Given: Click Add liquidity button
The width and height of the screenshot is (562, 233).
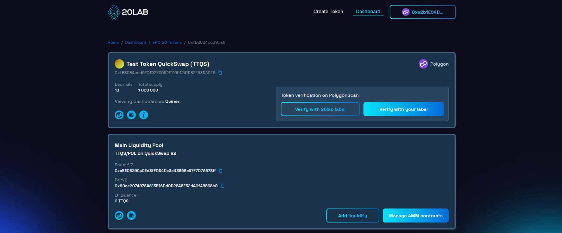Looking at the screenshot, I should click(x=353, y=216).
